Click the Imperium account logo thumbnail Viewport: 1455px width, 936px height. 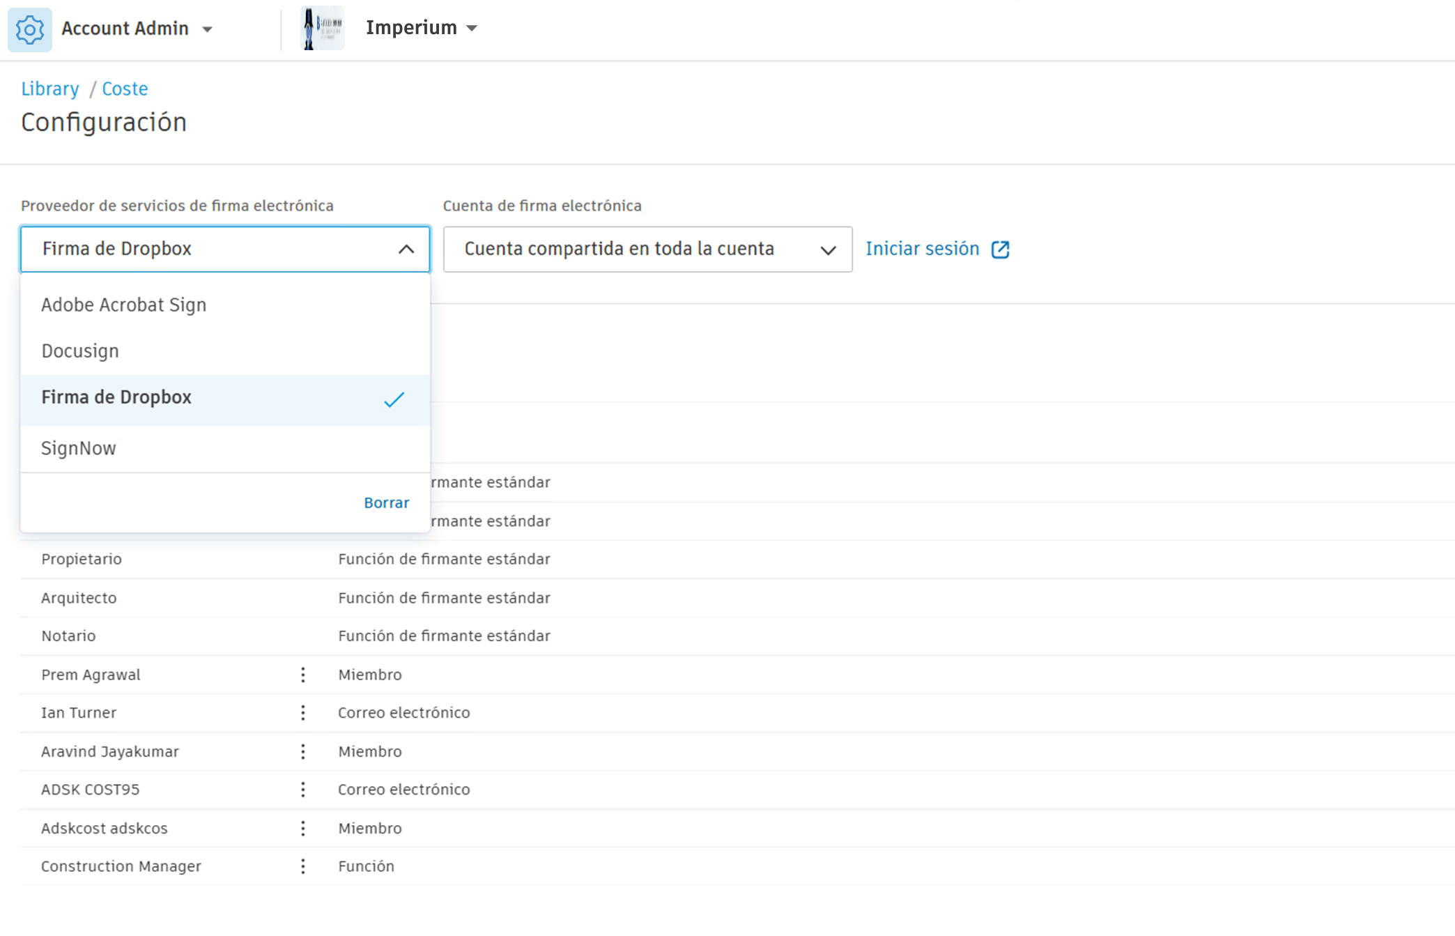(x=323, y=28)
